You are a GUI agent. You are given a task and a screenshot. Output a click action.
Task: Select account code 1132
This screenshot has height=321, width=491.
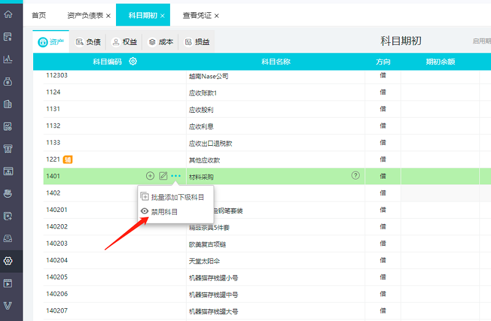[53, 126]
